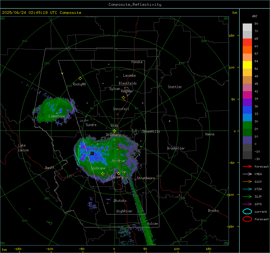Viewport: 270px width, 253px height.
Task: Click the RockyMH station label
Action: point(79,84)
